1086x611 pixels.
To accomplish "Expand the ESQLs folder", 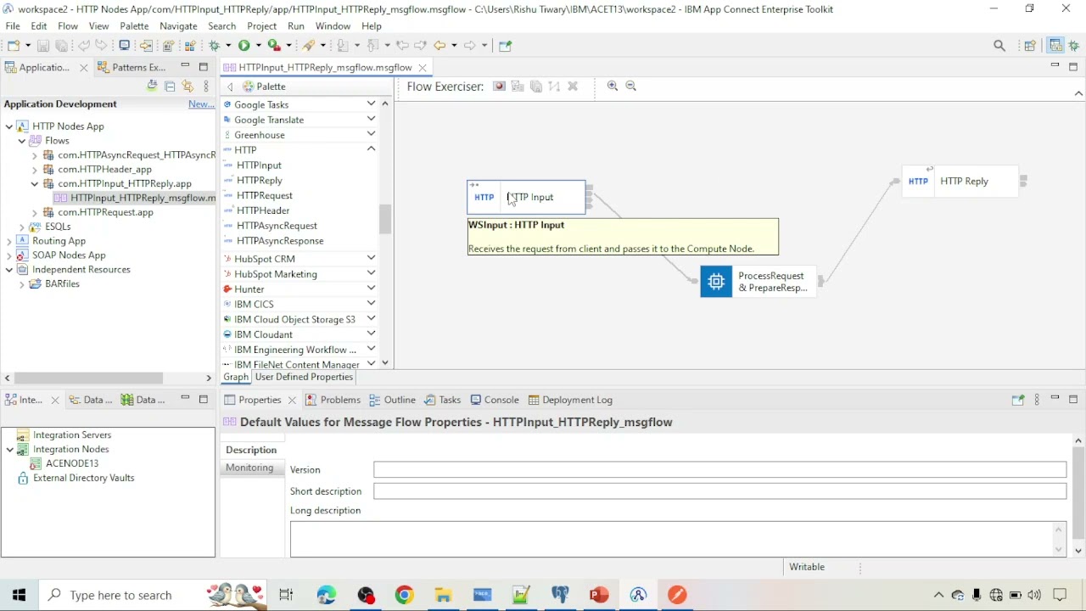I will [22, 227].
